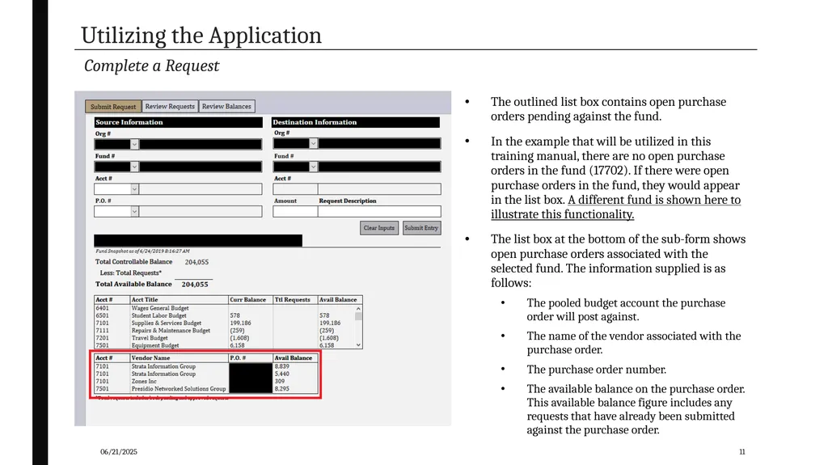This screenshot has height=465, width=828.
Task: Click the Submit Entry button
Action: tap(421, 228)
